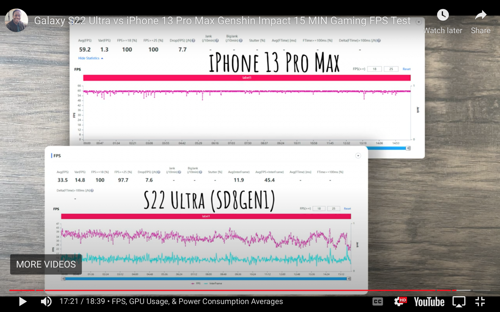Click the YouTube logo
The image size is (500, 312).
point(429,302)
